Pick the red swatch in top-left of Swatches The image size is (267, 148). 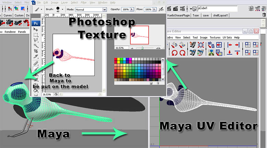point(116,59)
